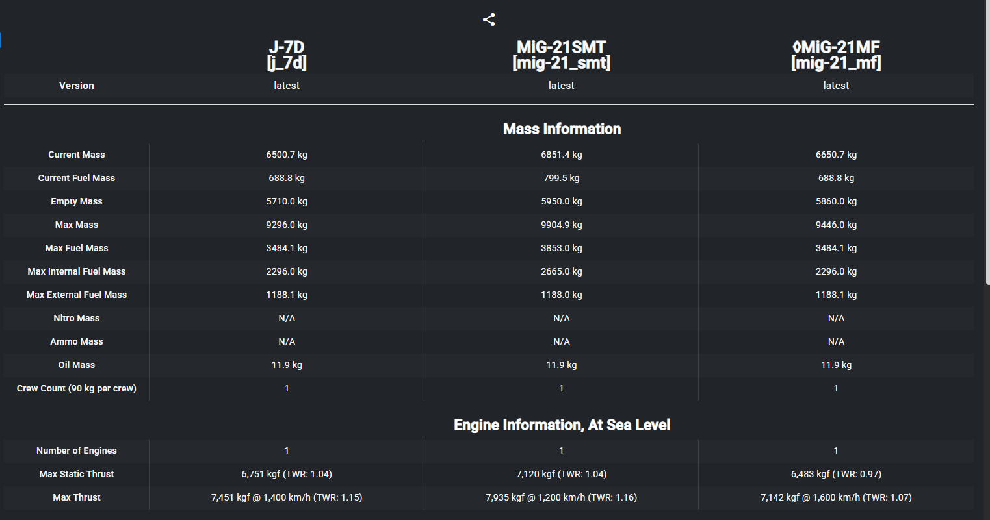
Task: Click the Crew Count row label
Action: pos(77,388)
